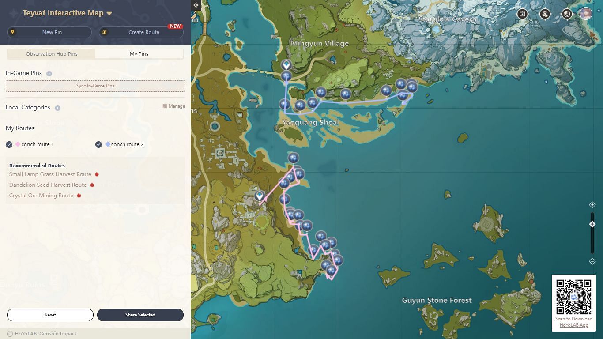Click the pink color diamond of conch route 1

click(18, 144)
